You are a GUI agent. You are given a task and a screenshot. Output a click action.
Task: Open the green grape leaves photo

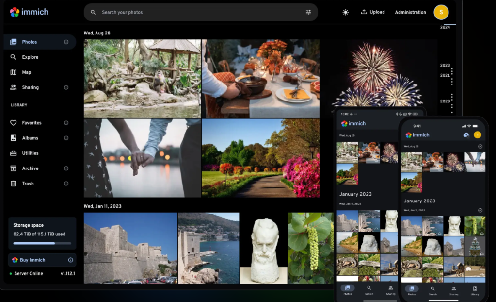(311, 248)
